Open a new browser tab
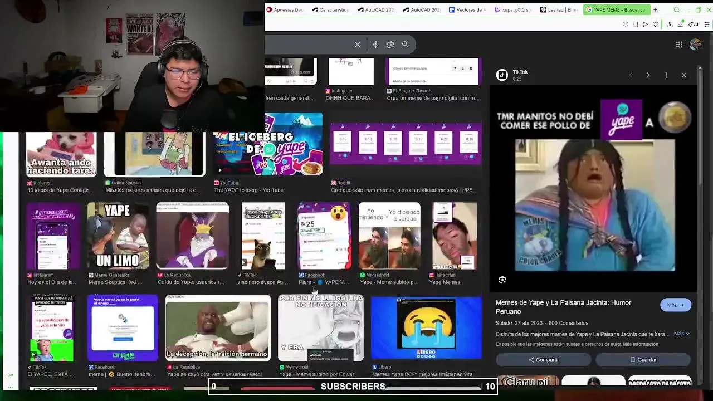 pyautogui.click(x=655, y=9)
